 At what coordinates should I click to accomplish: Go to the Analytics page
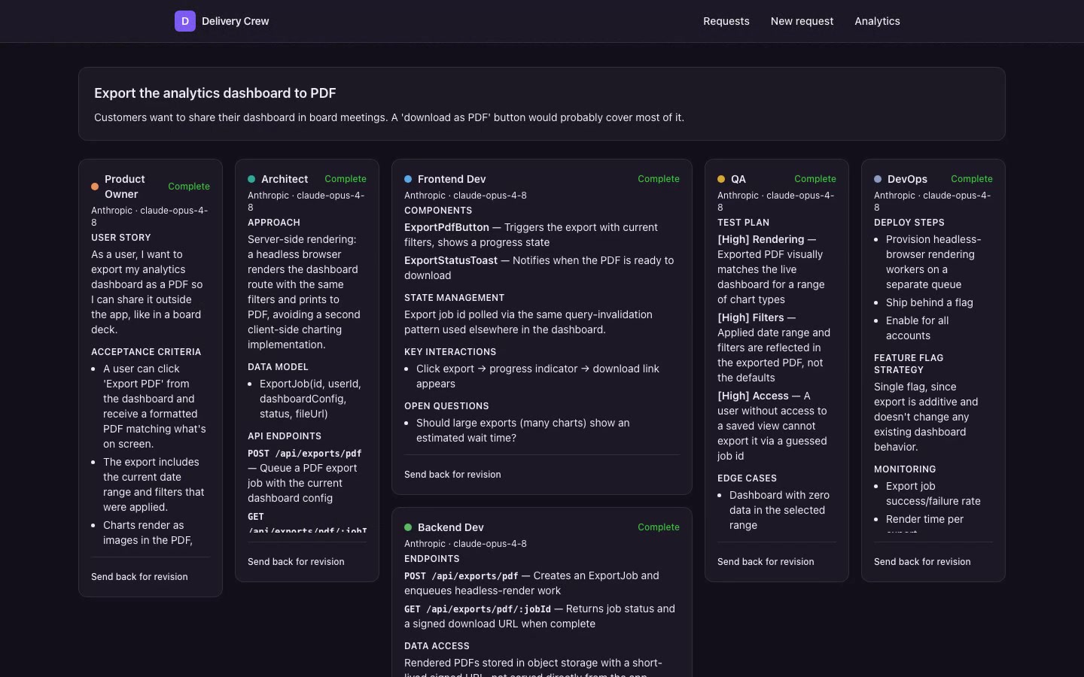(x=877, y=21)
